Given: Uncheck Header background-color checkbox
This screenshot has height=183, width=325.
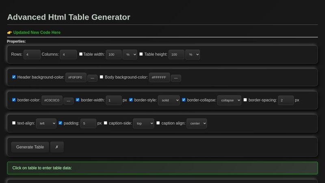Looking at the screenshot, I should pyautogui.click(x=14, y=77).
